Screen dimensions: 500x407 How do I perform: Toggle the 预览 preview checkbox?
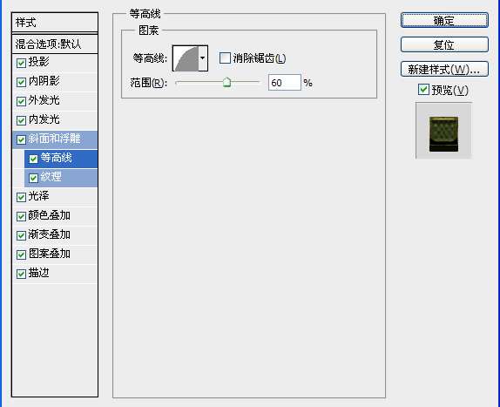423,90
